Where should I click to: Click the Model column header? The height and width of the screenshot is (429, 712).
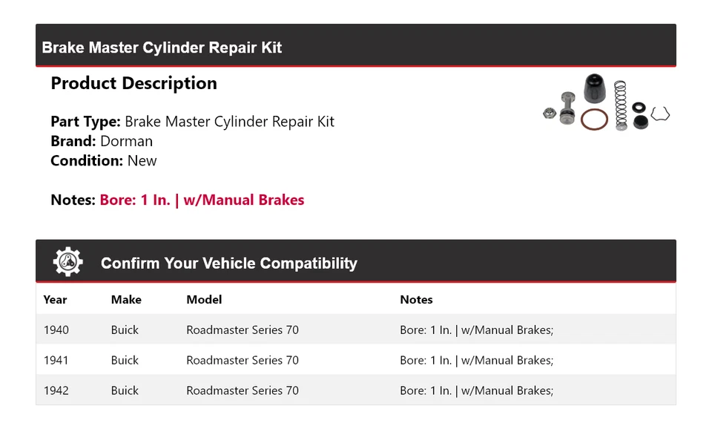[204, 299]
